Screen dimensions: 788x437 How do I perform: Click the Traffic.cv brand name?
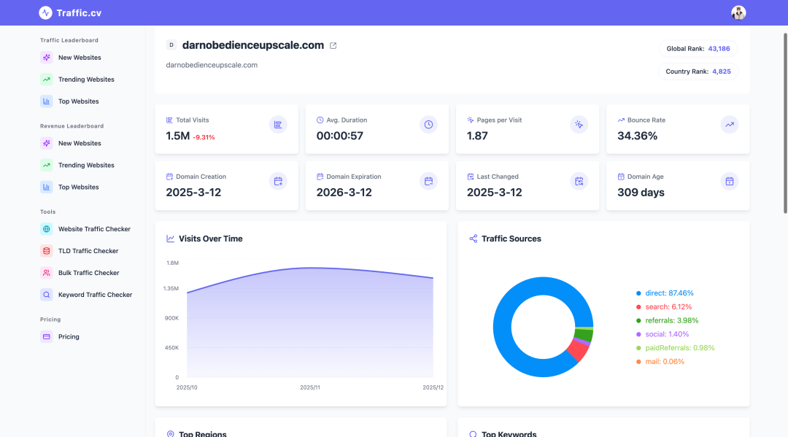(79, 13)
